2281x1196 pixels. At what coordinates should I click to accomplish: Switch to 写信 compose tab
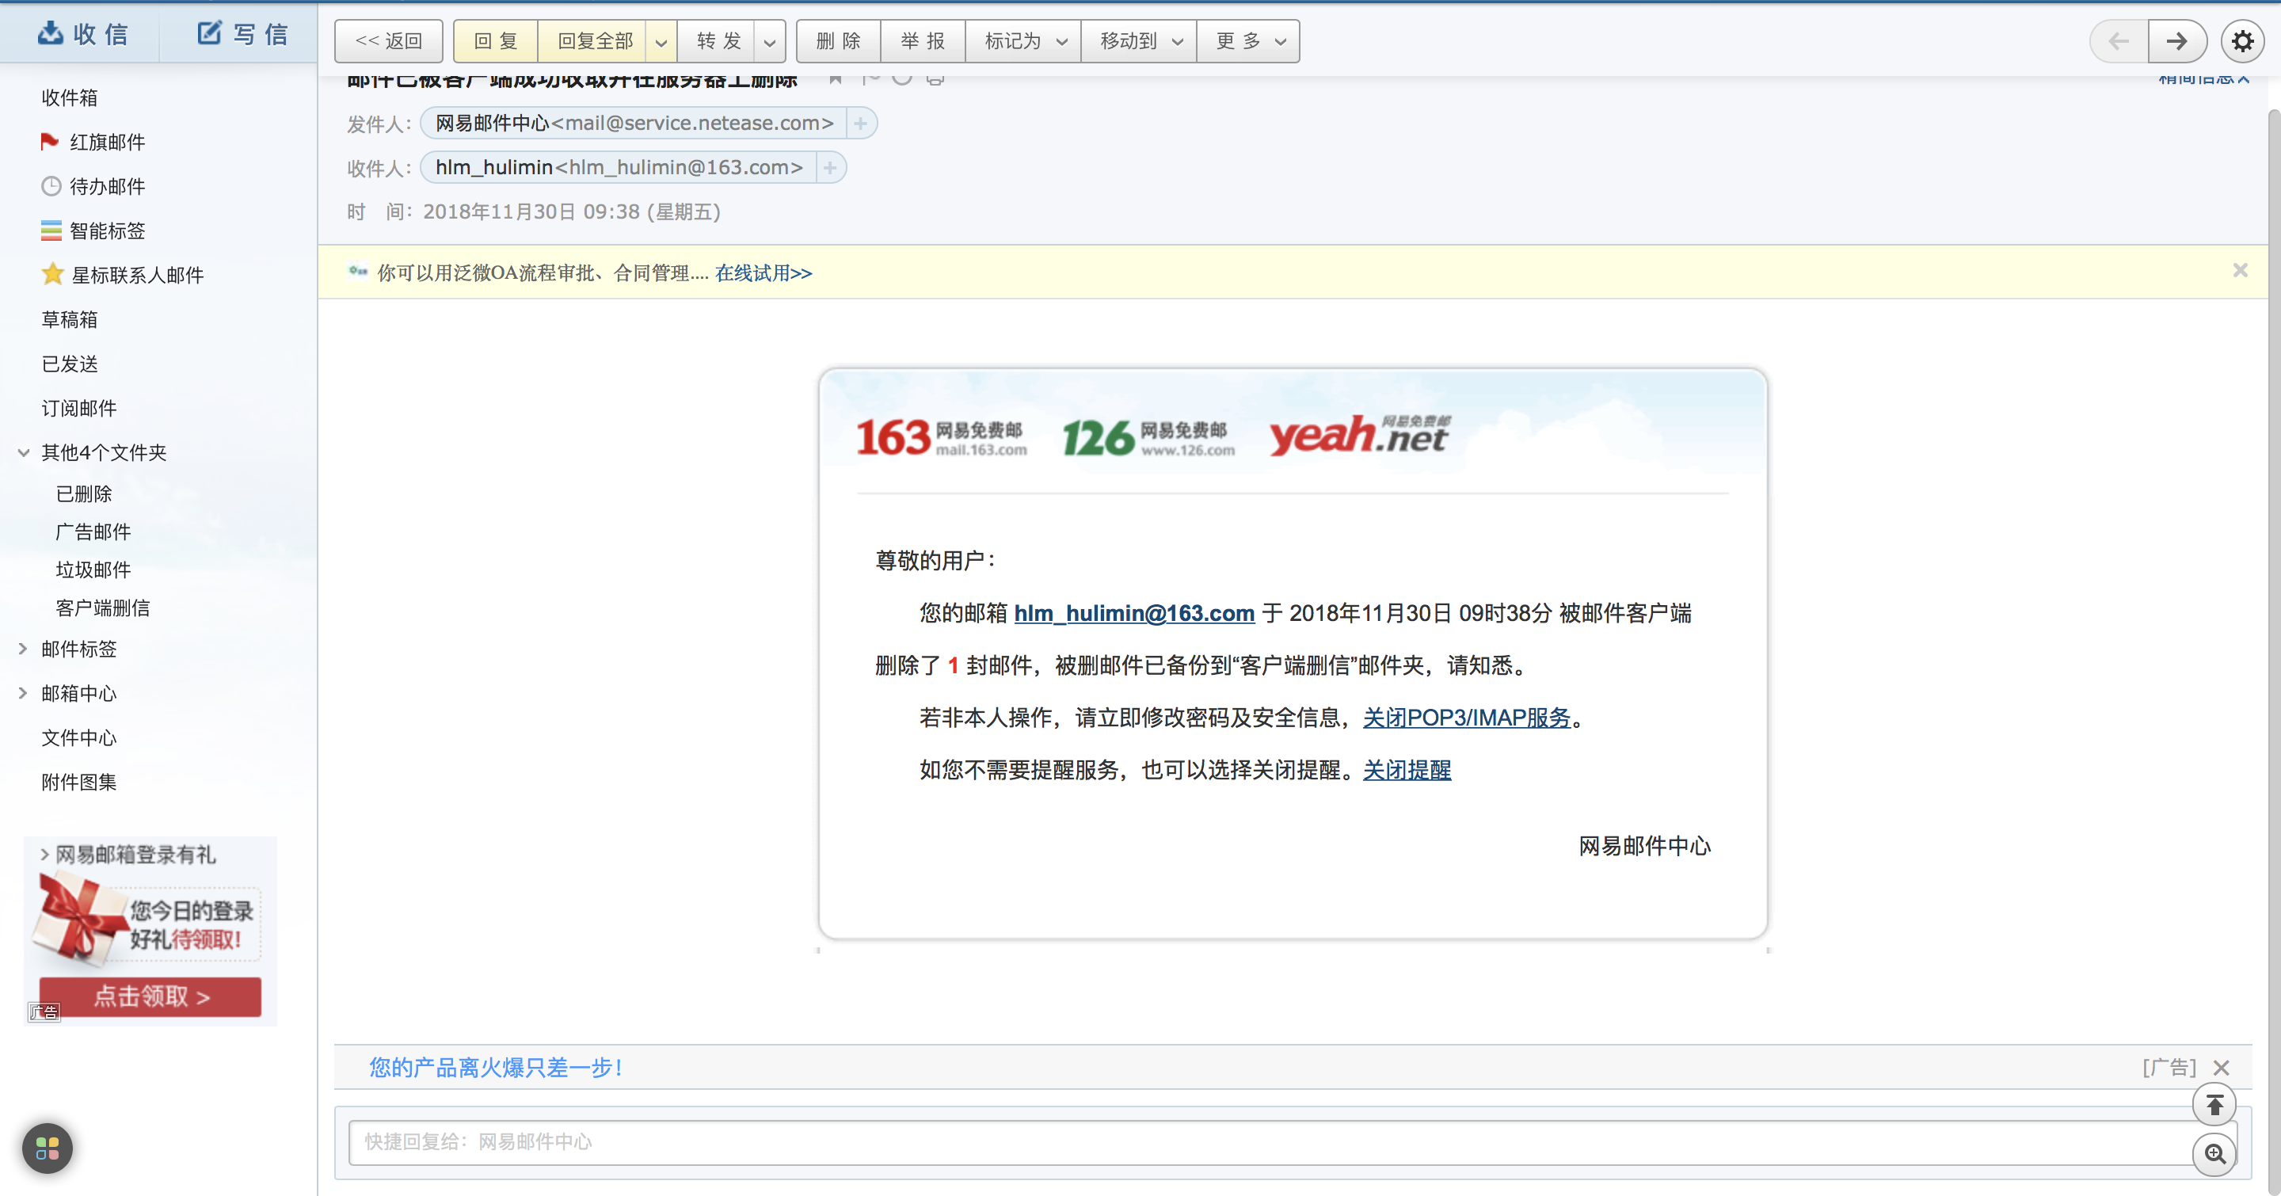point(242,33)
